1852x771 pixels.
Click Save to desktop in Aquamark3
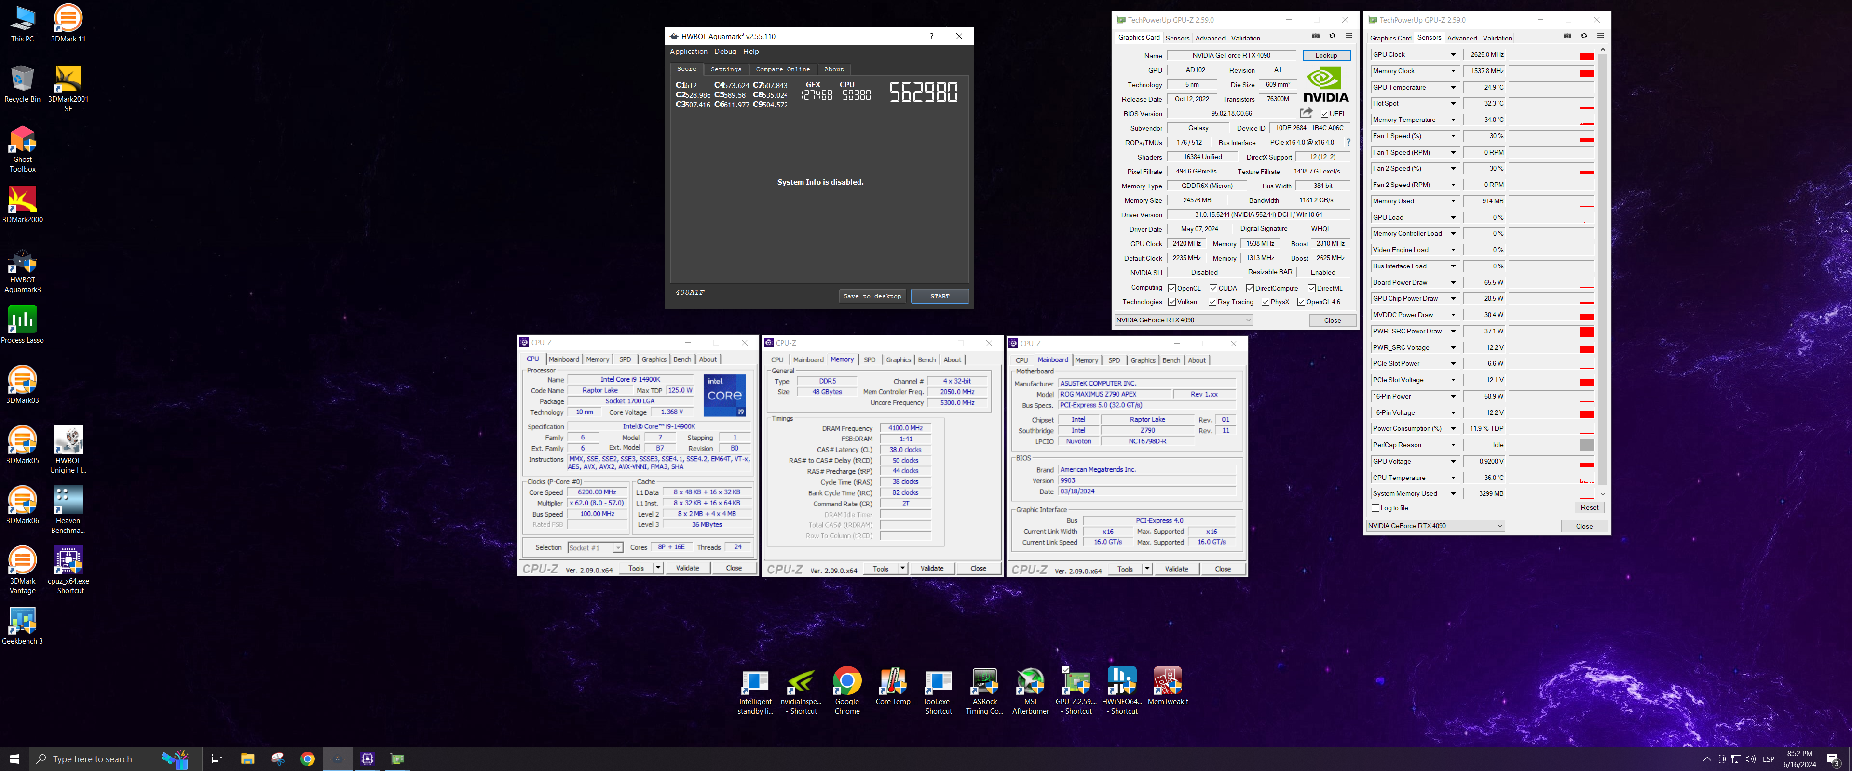click(x=872, y=296)
